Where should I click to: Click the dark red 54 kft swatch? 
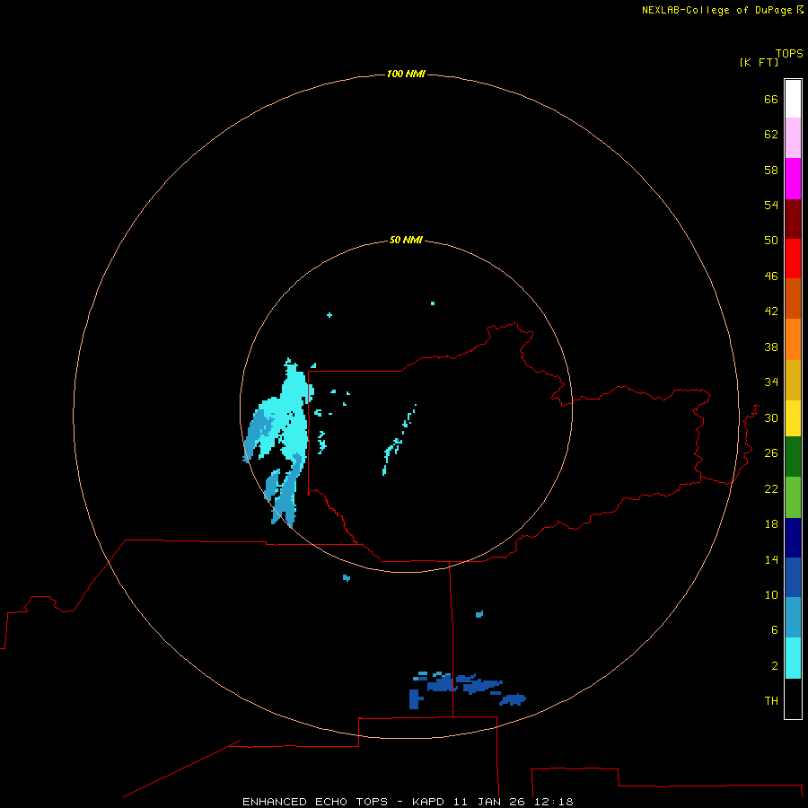pos(793,219)
